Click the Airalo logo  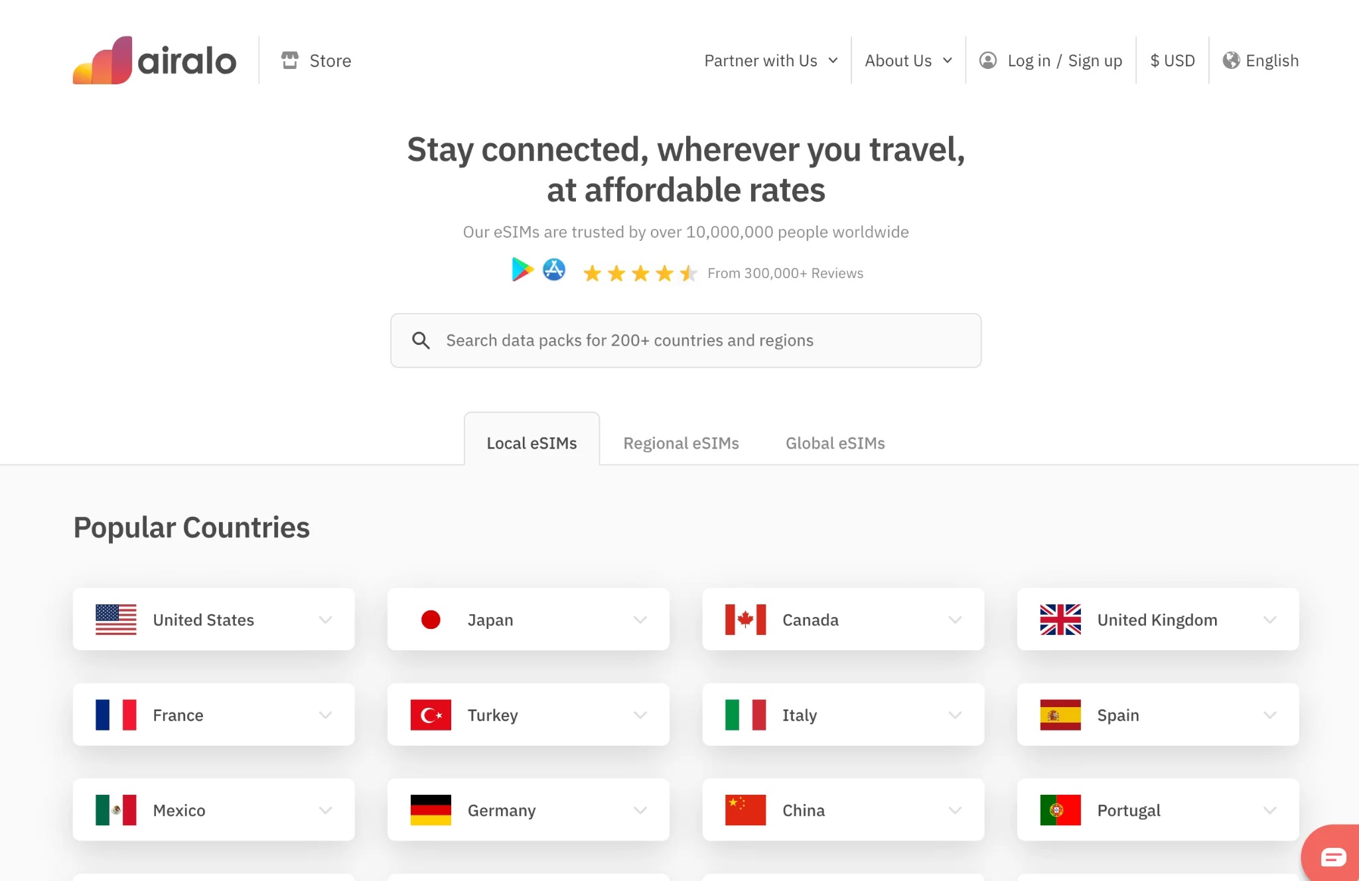coord(154,60)
